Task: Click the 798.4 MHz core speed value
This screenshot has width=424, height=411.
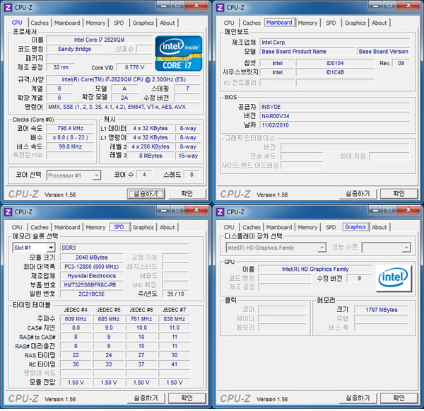Action: [70, 128]
